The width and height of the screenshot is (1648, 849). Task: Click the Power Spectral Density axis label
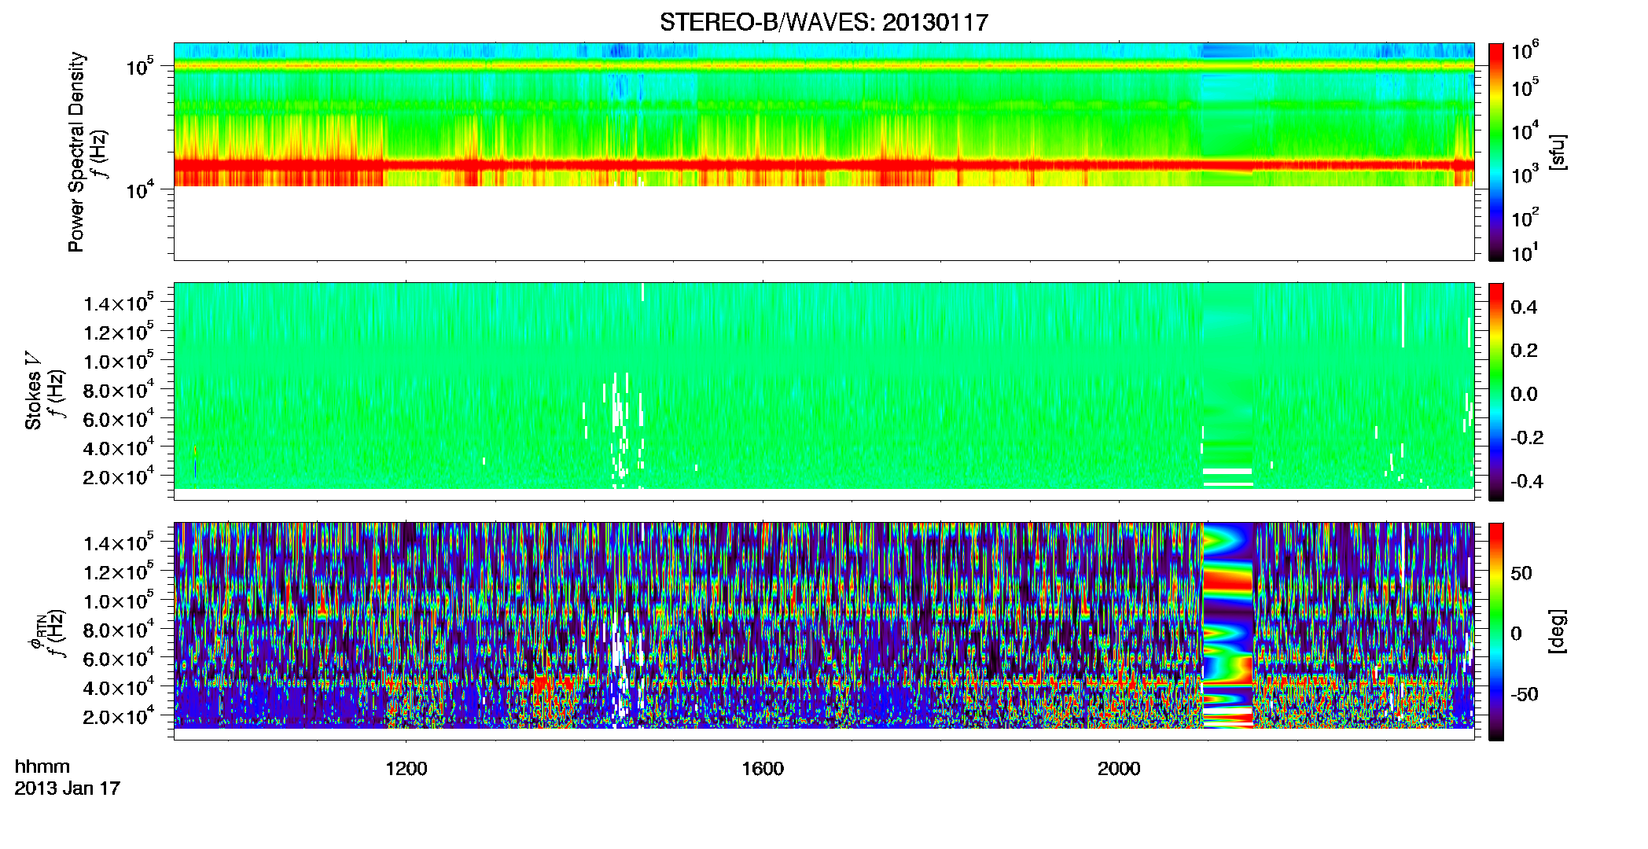click(x=76, y=152)
